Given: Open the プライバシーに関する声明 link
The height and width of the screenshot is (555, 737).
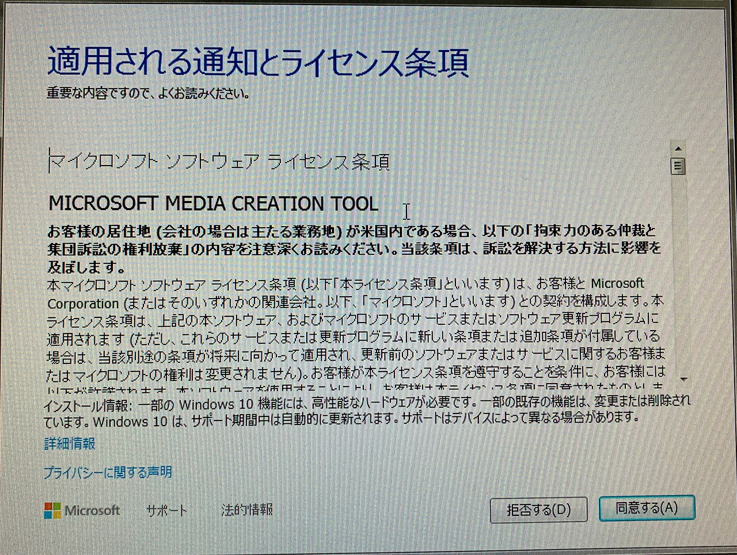Looking at the screenshot, I should point(108,473).
